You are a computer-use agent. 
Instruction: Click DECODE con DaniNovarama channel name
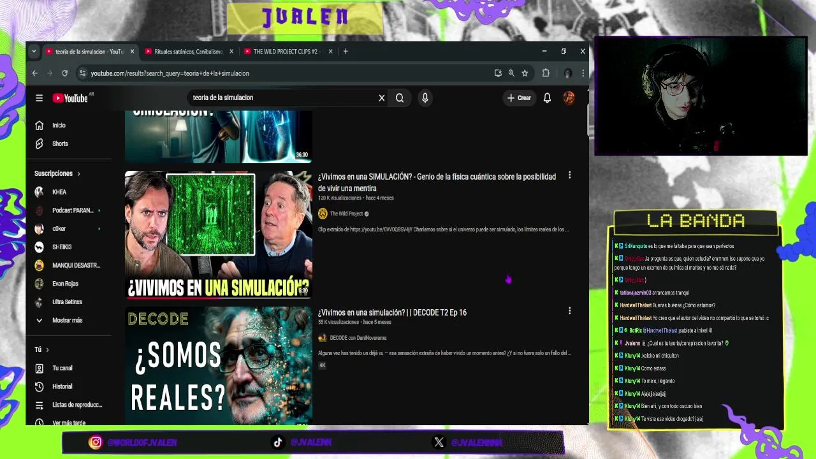tap(358, 338)
